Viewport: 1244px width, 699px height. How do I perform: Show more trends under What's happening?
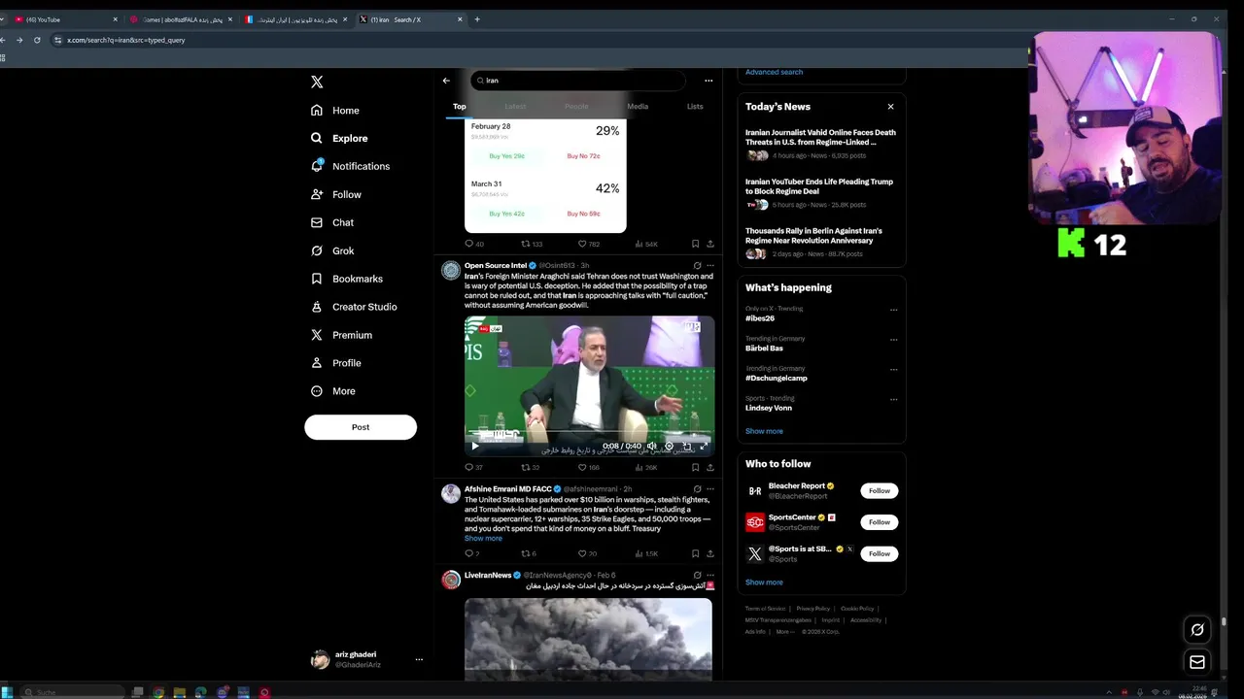pos(764,431)
